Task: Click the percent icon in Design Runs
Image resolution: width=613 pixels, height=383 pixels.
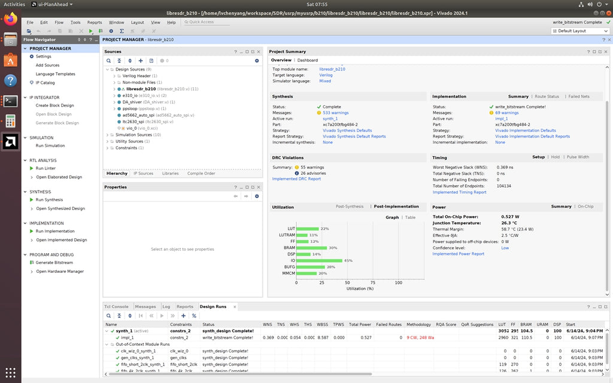Action: point(194,316)
